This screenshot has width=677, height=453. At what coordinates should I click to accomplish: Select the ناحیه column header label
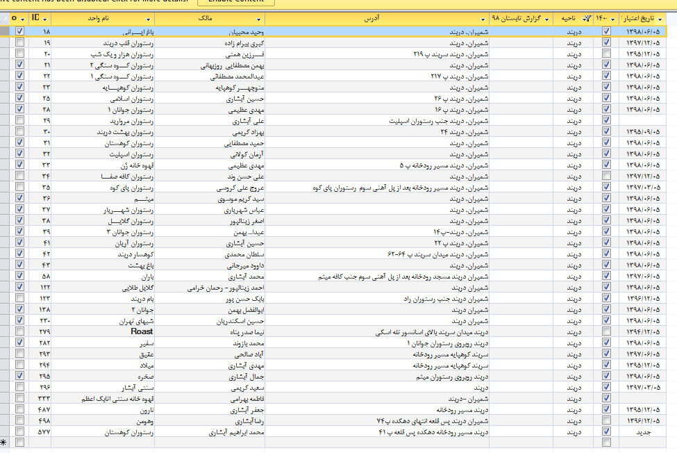coord(568,19)
